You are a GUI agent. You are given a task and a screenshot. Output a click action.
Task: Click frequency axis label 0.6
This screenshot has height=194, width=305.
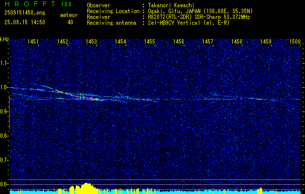pyautogui.click(x=4, y=184)
